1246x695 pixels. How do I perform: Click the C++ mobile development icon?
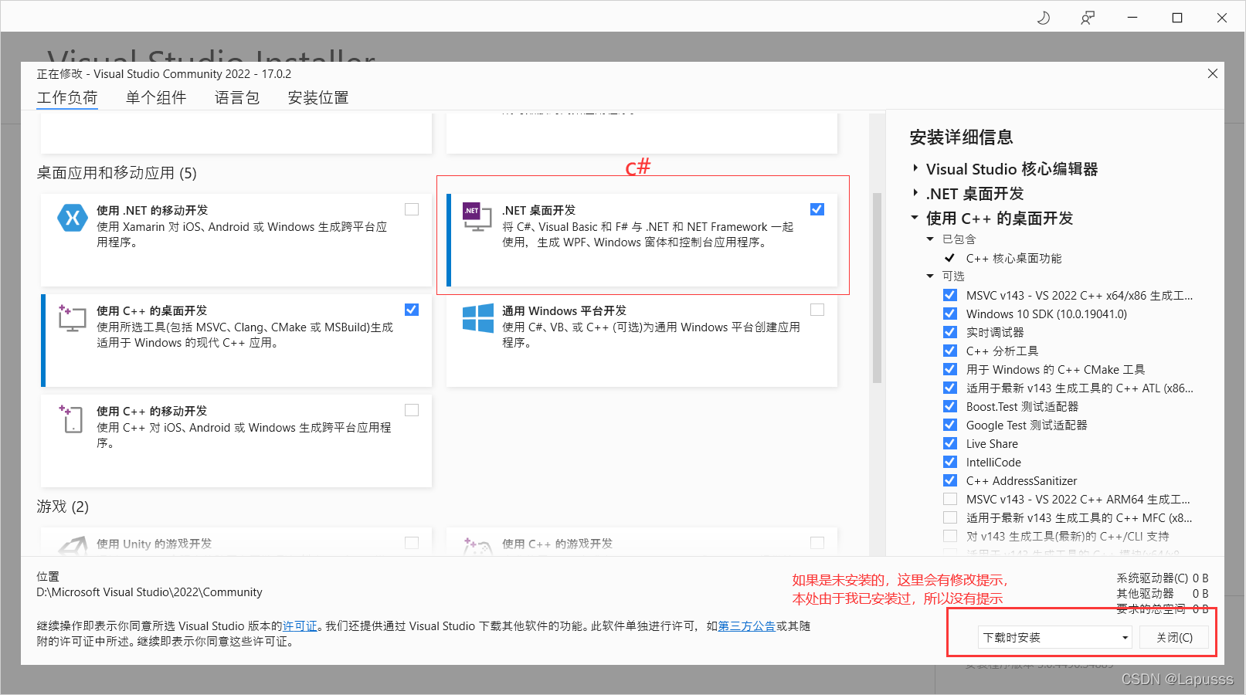pos(70,419)
